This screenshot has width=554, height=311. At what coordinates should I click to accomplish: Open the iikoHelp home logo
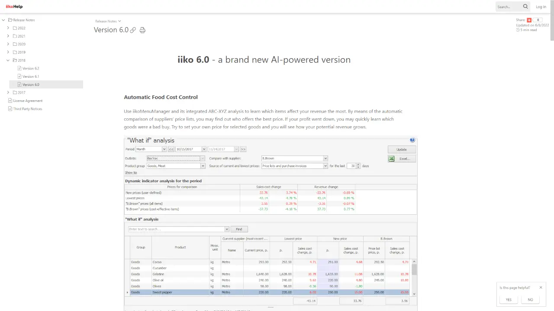[x=14, y=6]
